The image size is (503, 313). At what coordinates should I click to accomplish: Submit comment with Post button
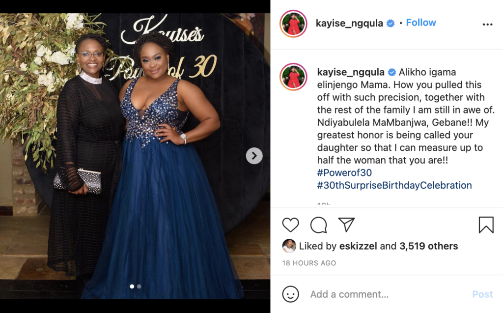pyautogui.click(x=482, y=294)
